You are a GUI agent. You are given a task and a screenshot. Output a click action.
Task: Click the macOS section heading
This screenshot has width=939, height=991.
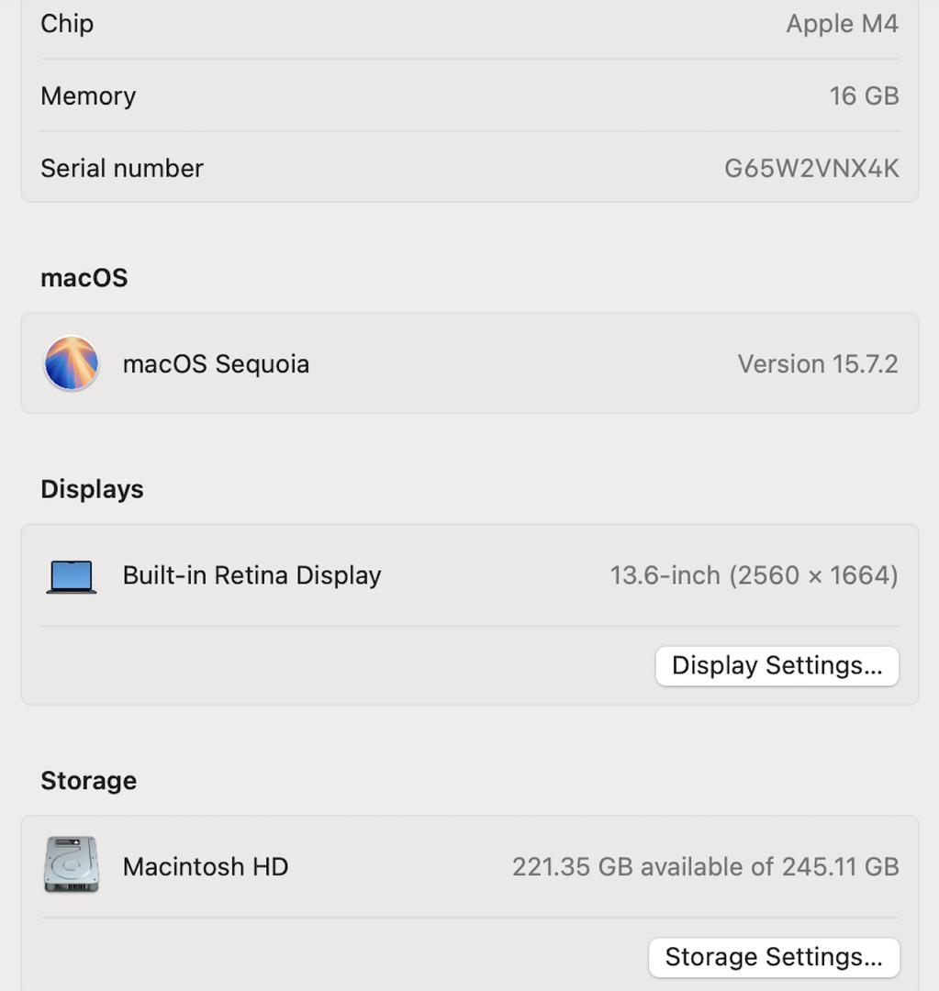coord(84,278)
